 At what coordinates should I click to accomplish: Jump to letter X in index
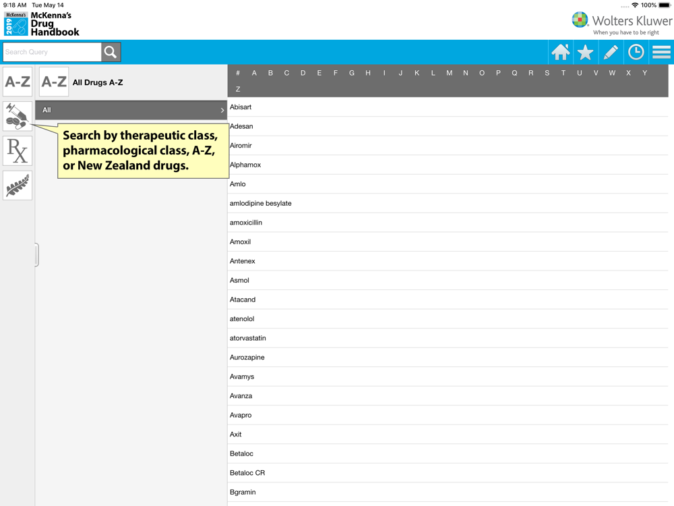point(628,73)
